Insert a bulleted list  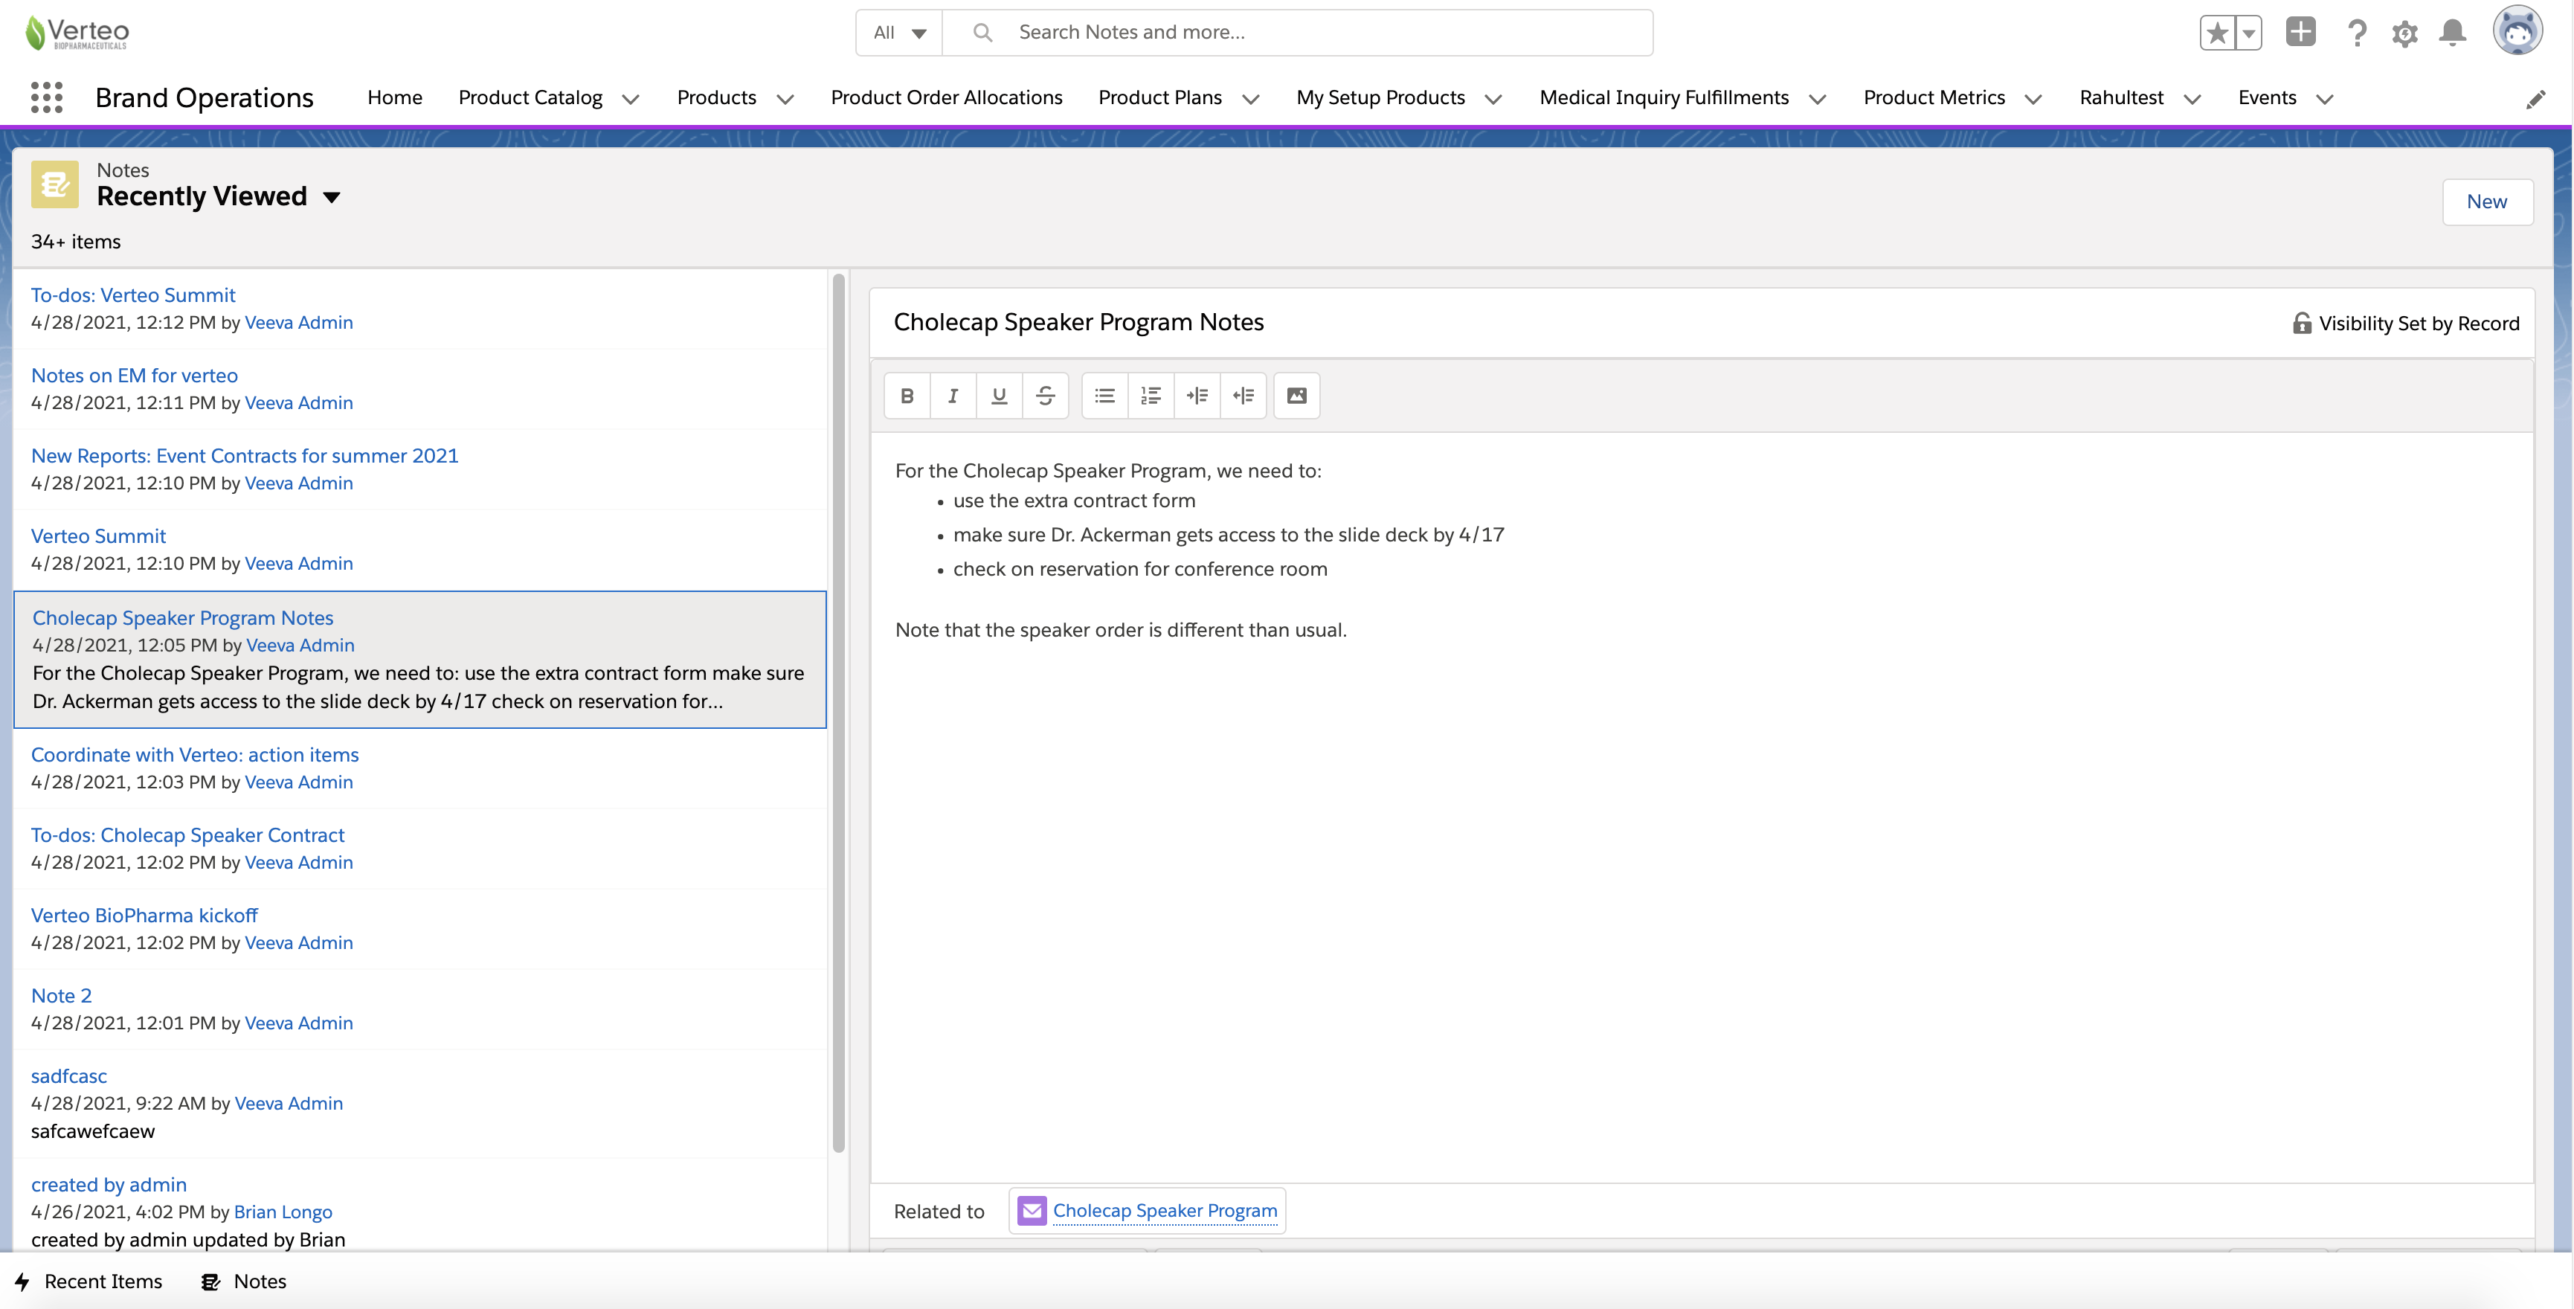pos(1104,396)
